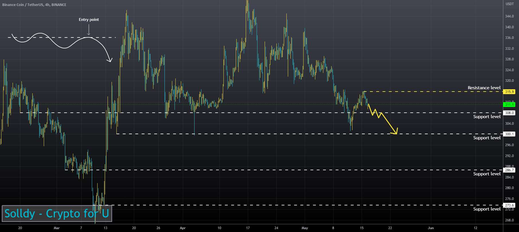Select the 320.0 price axis tick
This screenshot has height=232, width=519.
coord(509,81)
